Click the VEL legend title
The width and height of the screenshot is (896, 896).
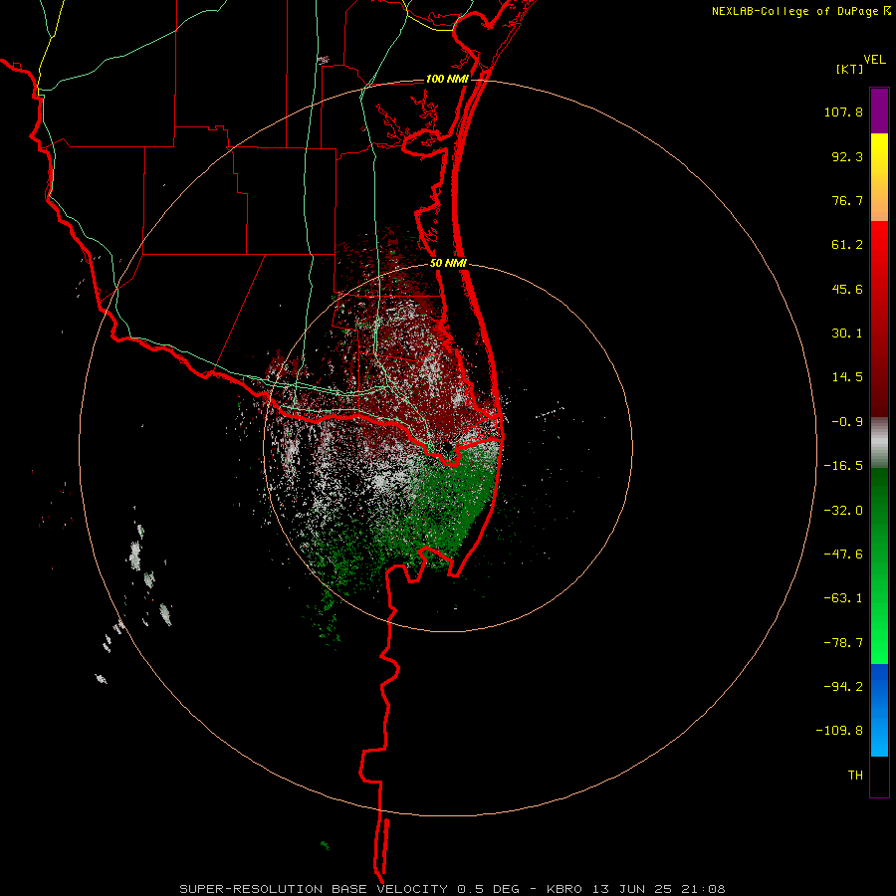point(874,60)
